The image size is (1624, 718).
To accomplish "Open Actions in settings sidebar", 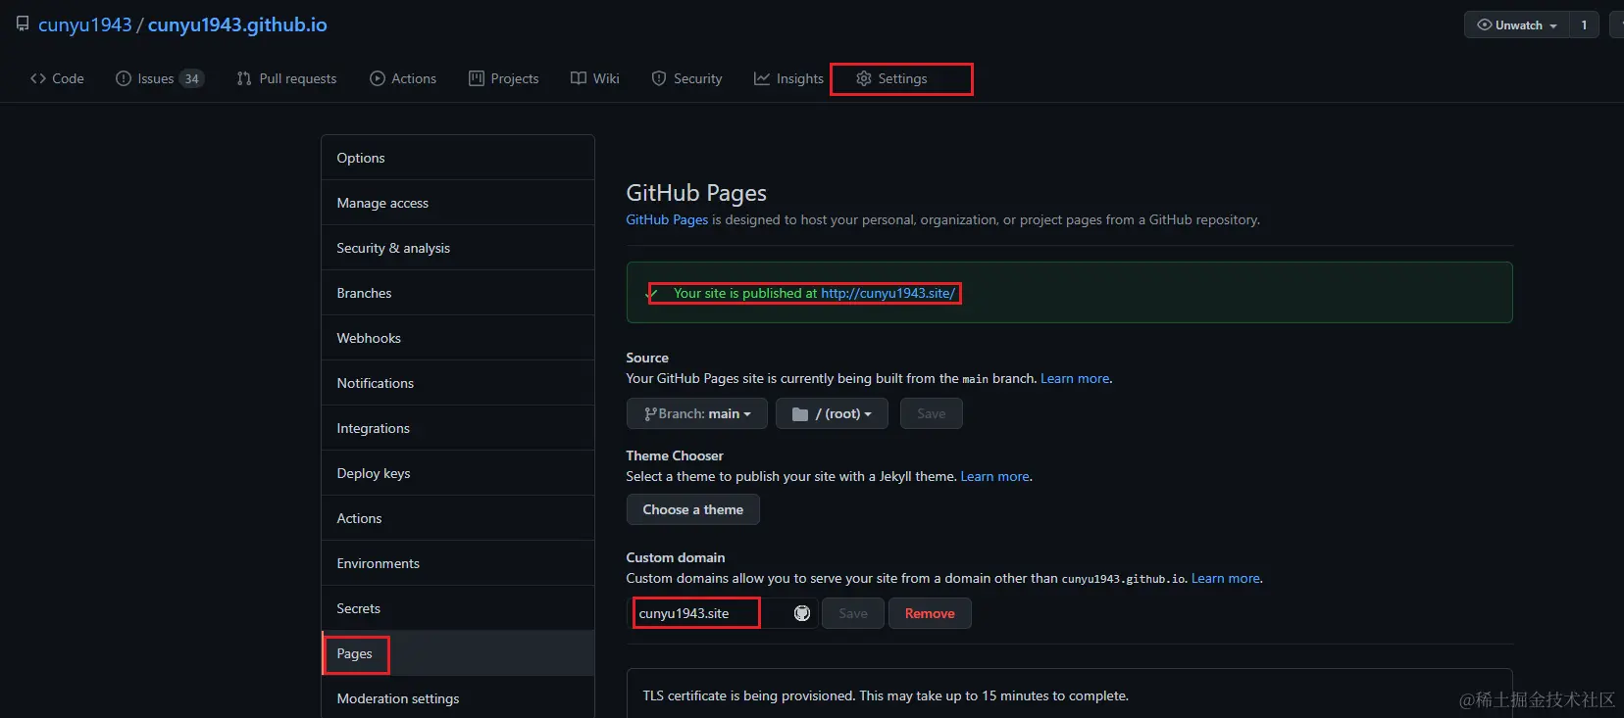I will (x=458, y=518).
